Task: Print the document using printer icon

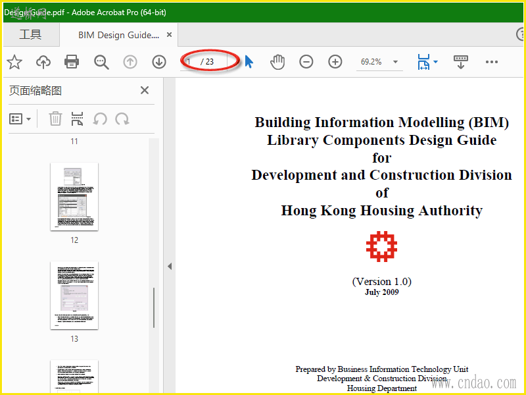Action: click(x=72, y=62)
